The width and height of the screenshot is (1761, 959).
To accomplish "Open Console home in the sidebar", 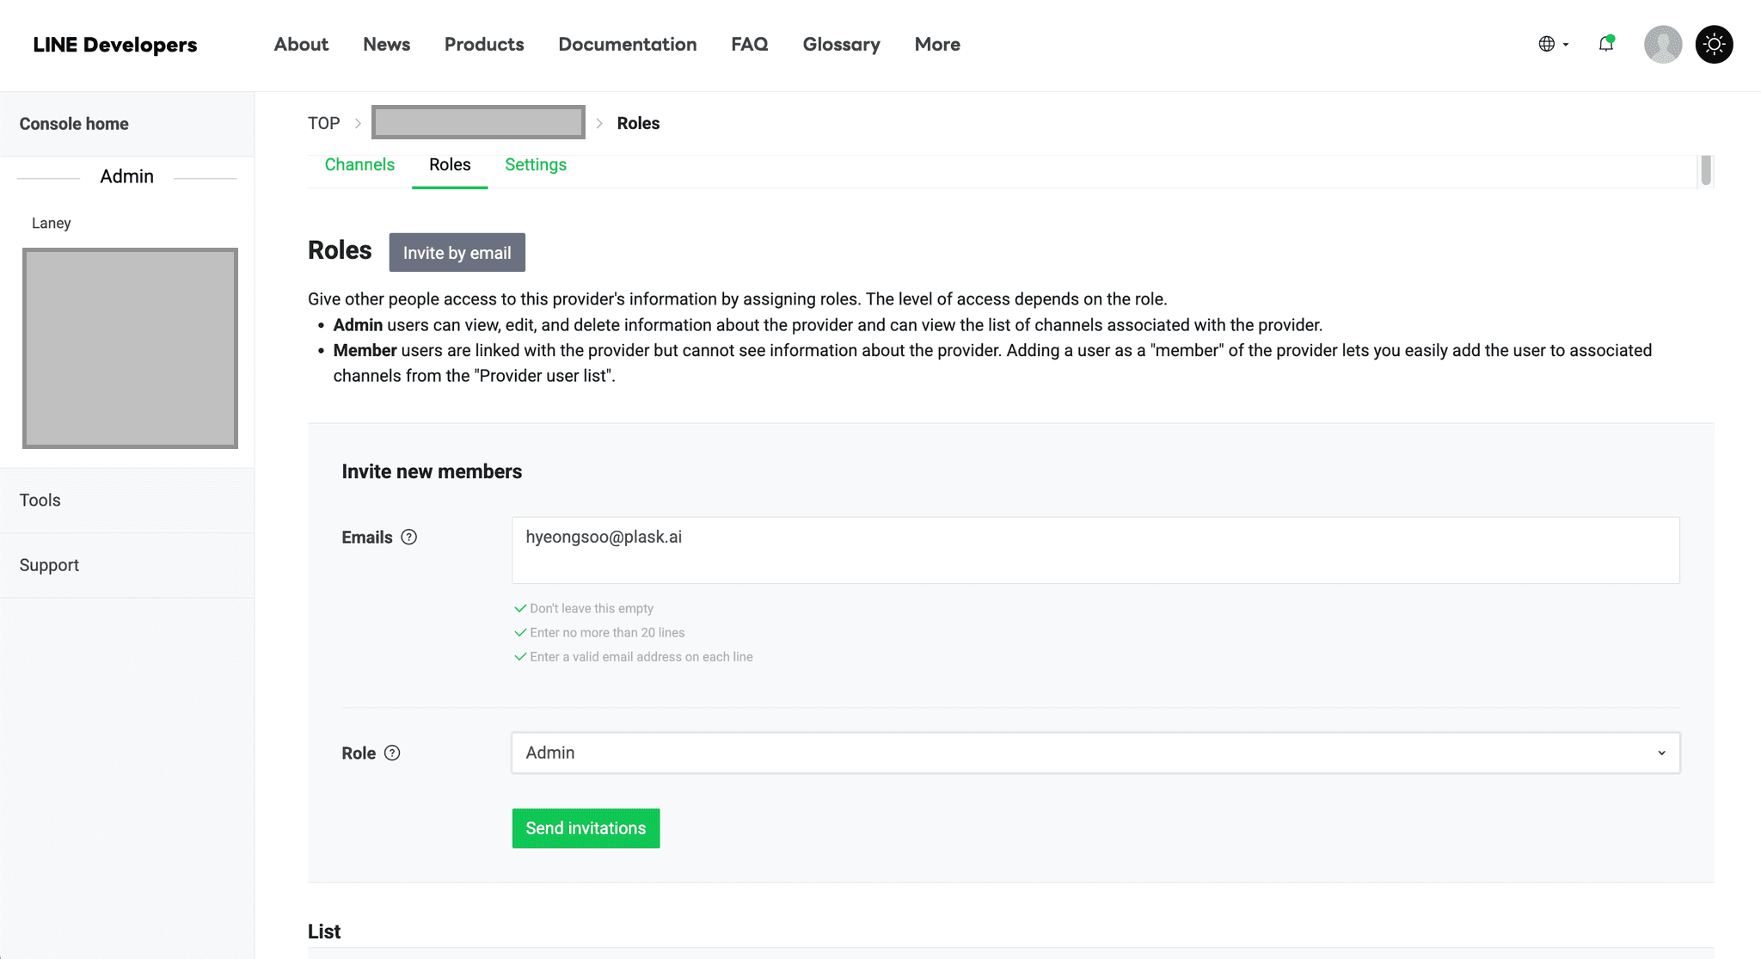I will [x=127, y=124].
